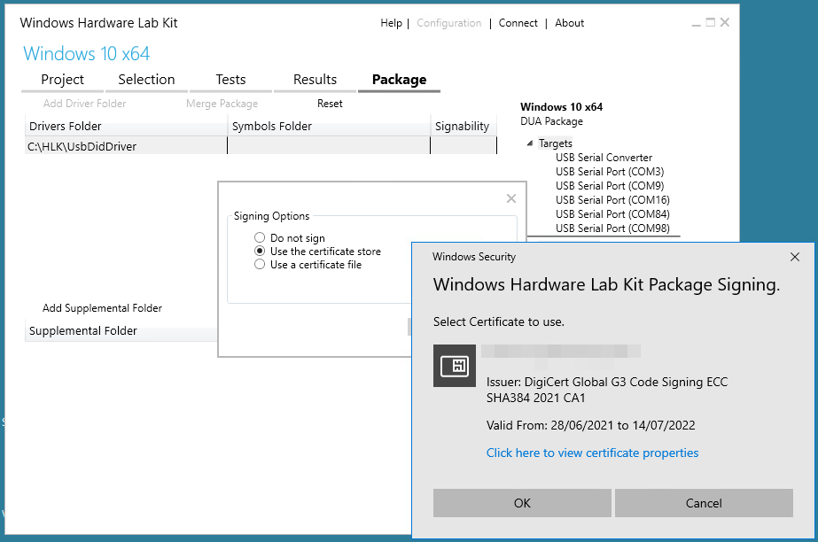Switch to the Tests tab
818x542 pixels.
(230, 79)
